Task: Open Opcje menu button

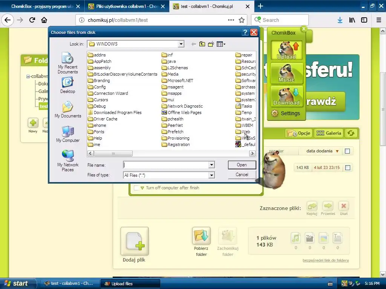Action: (x=299, y=133)
